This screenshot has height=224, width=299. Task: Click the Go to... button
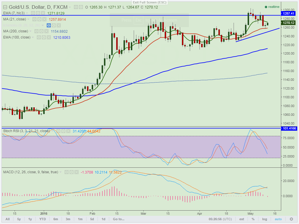click(x=119, y=219)
